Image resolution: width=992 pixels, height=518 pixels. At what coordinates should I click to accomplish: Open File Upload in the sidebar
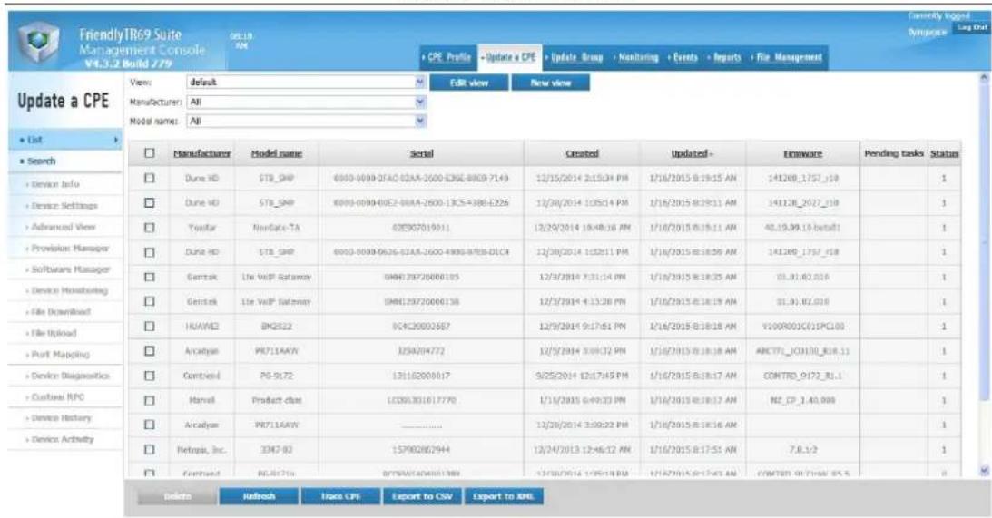(54, 333)
